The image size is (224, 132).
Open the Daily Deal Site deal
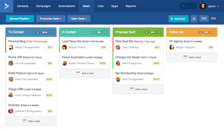coord(124,41)
